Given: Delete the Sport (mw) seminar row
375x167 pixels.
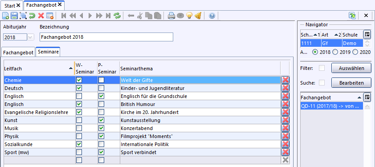Looking at the screenshot, I should pos(285,152).
